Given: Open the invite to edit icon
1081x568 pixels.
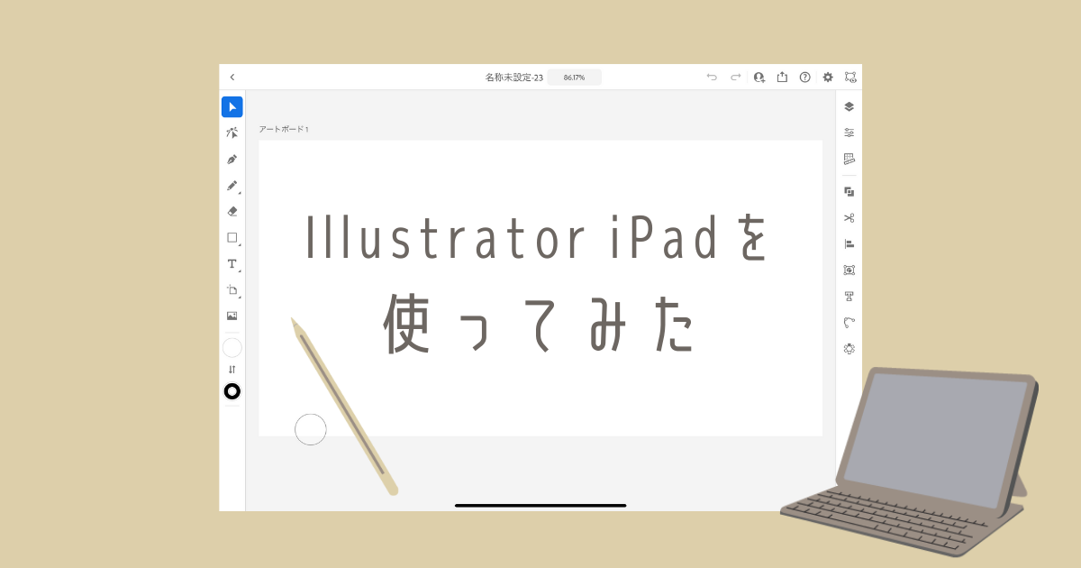Looking at the screenshot, I should [x=759, y=78].
